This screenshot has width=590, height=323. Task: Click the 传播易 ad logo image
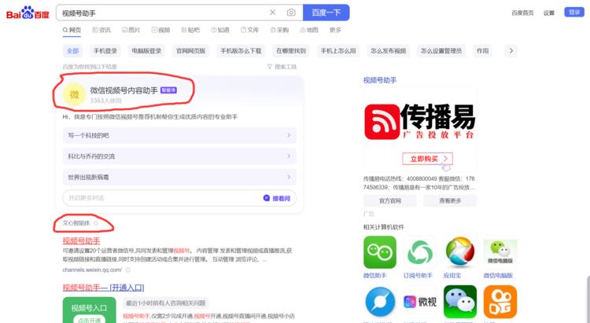[419, 122]
